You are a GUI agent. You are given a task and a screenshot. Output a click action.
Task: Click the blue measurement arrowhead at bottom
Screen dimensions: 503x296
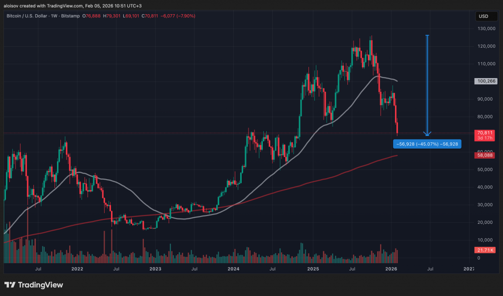click(427, 134)
